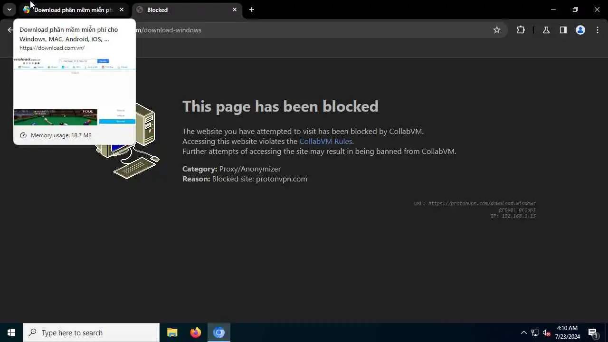
Task: Open the notification center icon
Action: click(593, 332)
